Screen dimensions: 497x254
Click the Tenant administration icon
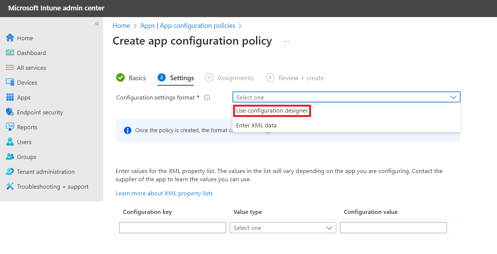click(10, 172)
